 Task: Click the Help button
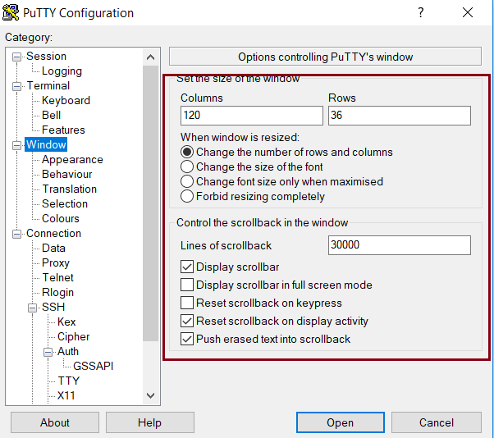coord(149,422)
